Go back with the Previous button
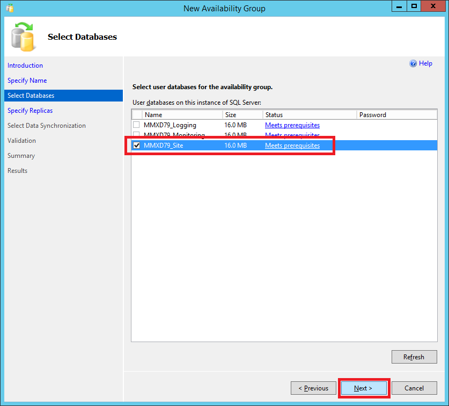 click(x=313, y=388)
